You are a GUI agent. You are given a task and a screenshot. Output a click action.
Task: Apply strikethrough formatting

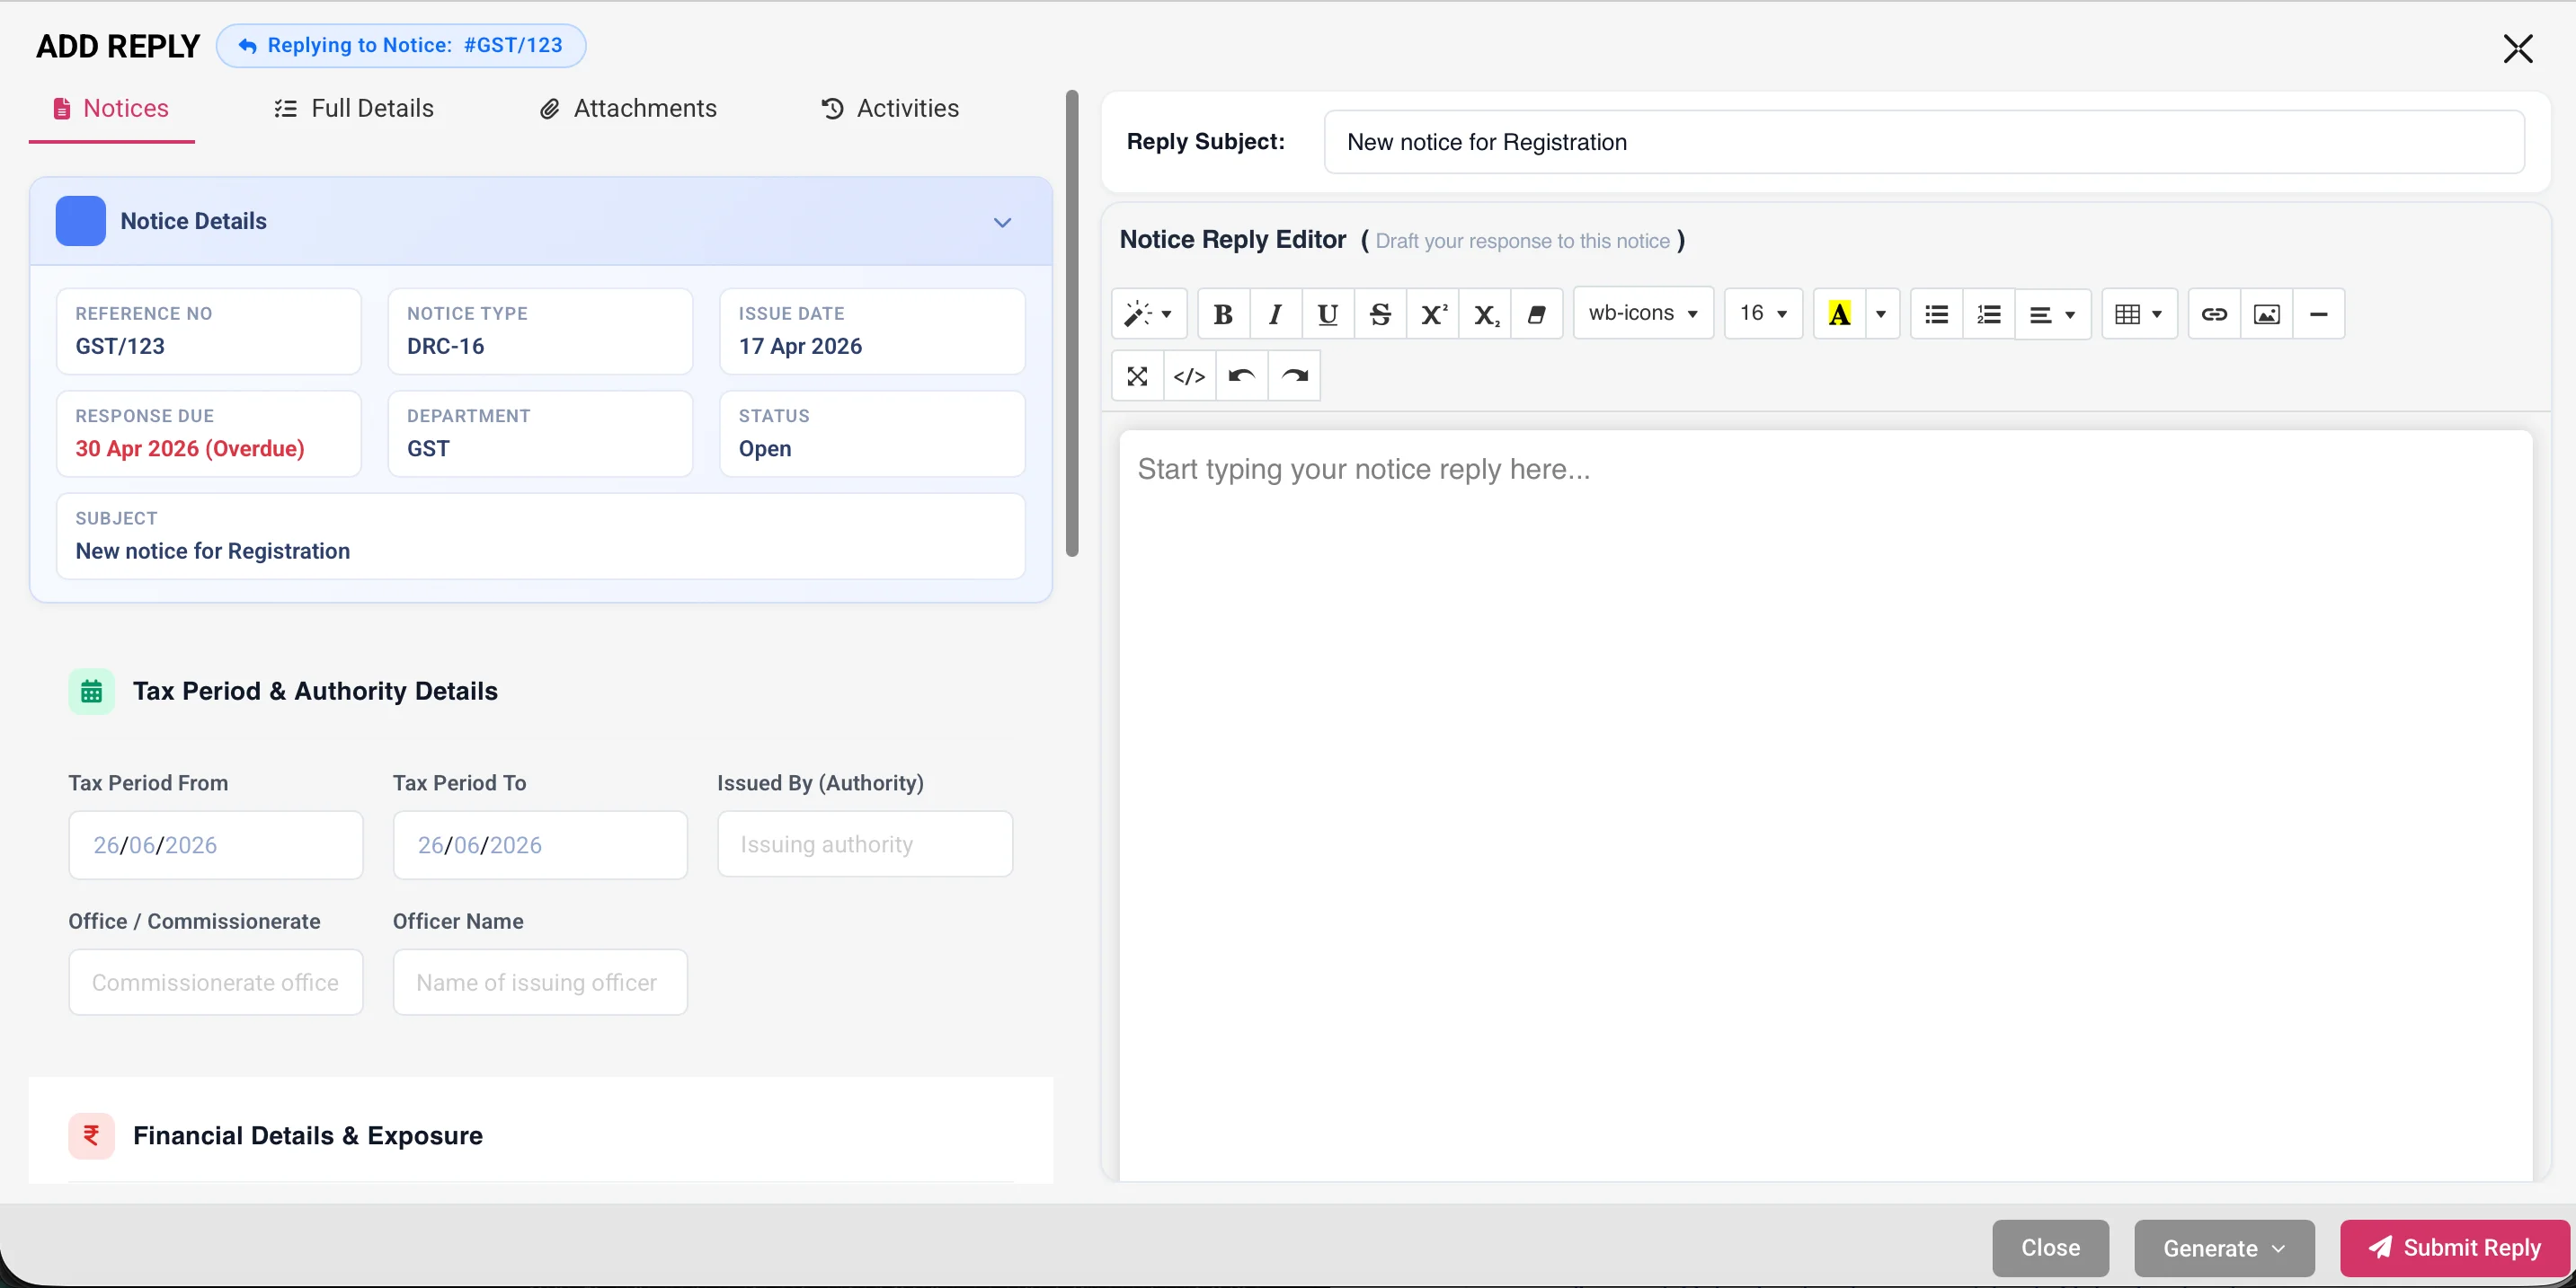pyautogui.click(x=1380, y=313)
